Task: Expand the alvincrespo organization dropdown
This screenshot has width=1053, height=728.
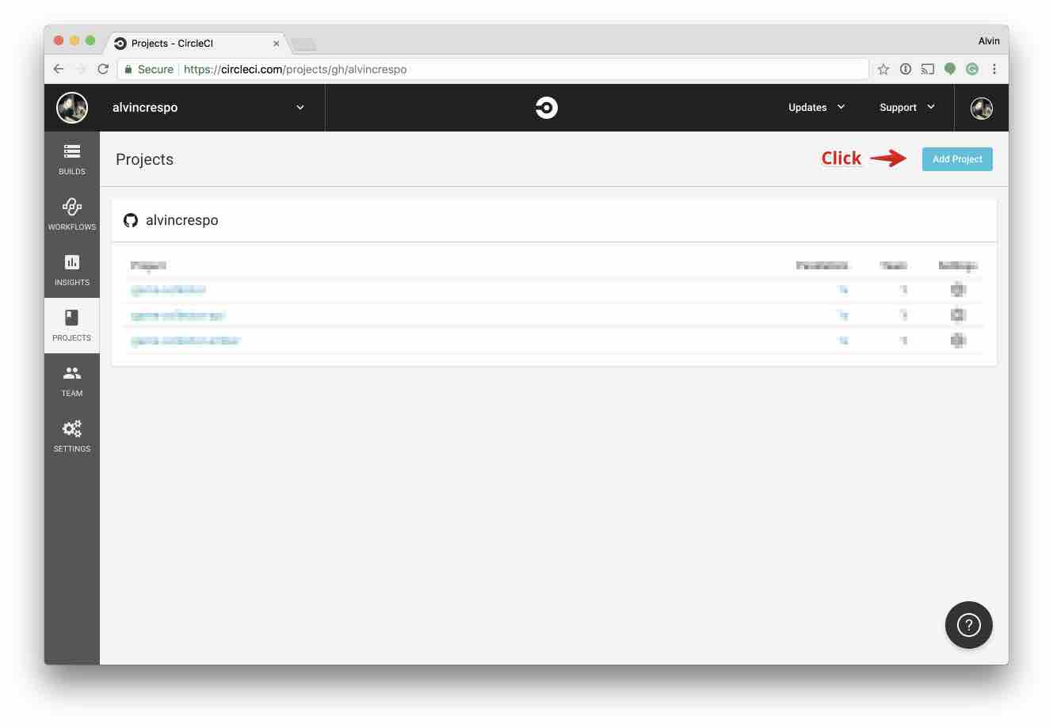Action: (300, 108)
